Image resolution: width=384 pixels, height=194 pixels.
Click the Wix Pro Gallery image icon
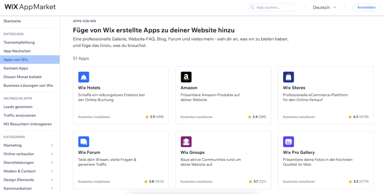point(288,142)
